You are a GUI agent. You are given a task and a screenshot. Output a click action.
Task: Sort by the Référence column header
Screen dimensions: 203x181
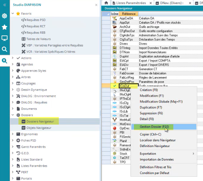(129, 14)
